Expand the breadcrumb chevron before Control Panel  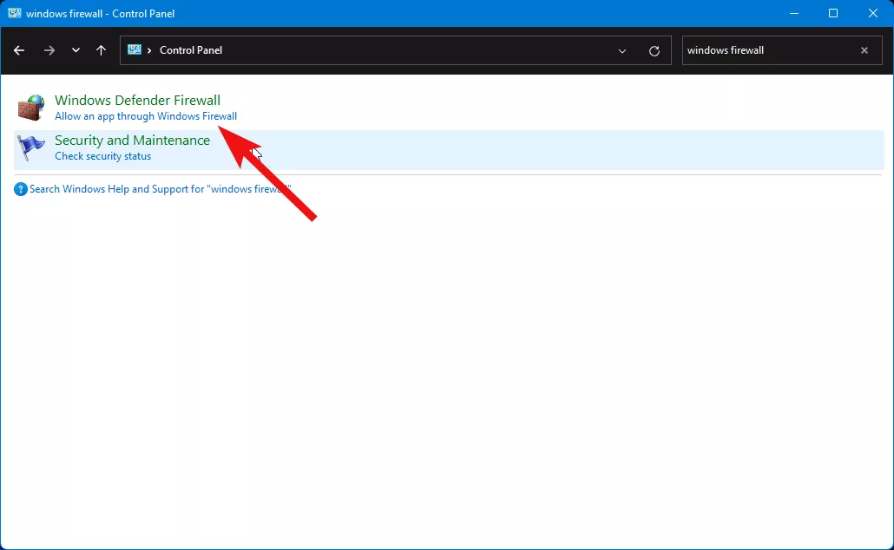[149, 50]
